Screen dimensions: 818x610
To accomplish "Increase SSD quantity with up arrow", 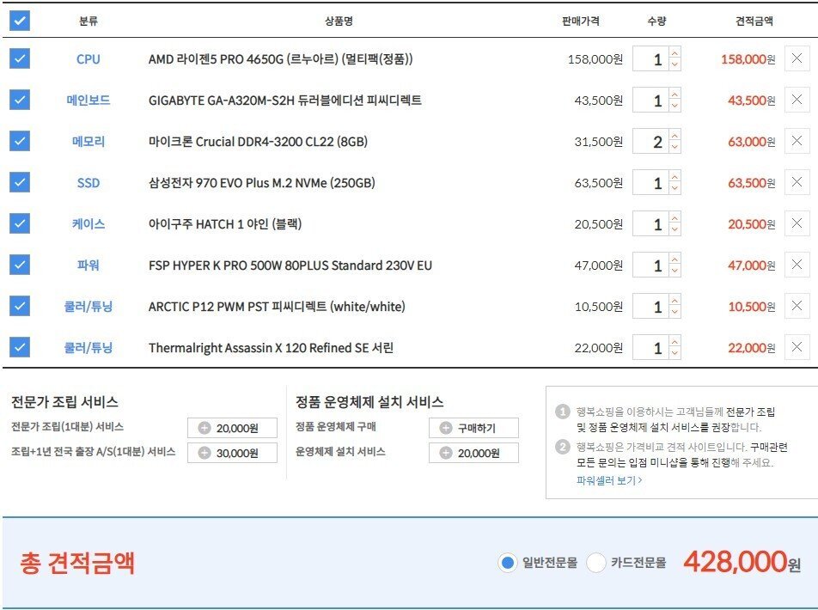I will pyautogui.click(x=675, y=176).
